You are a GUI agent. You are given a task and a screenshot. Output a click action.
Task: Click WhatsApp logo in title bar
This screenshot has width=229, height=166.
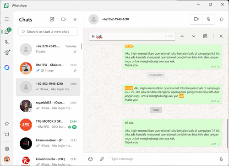coord(6,5)
